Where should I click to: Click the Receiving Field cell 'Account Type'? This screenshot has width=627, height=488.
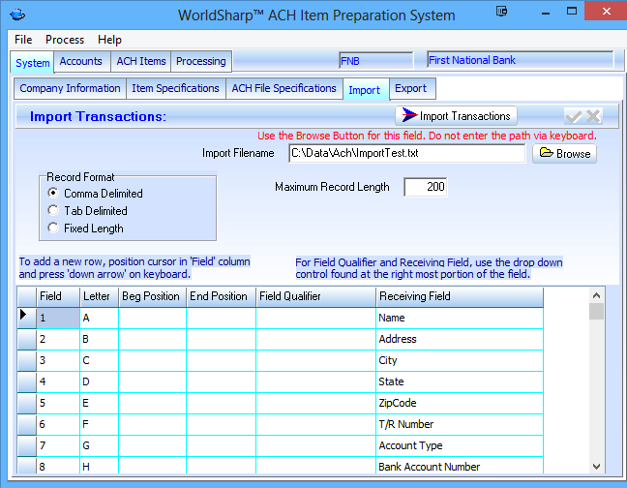(460, 445)
